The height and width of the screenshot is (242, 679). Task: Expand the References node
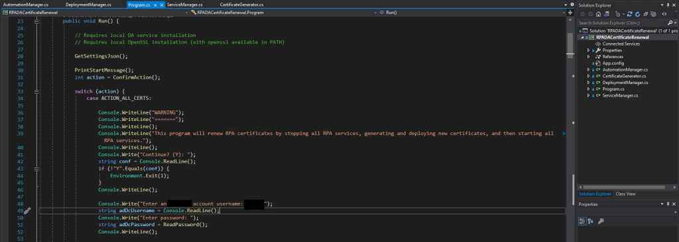(x=588, y=57)
